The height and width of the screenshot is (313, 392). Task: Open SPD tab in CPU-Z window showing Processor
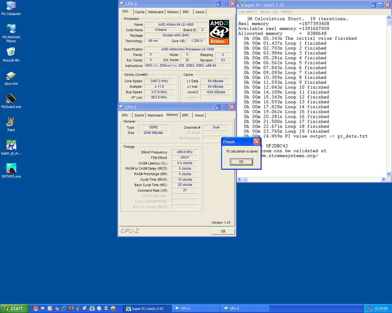186,12
